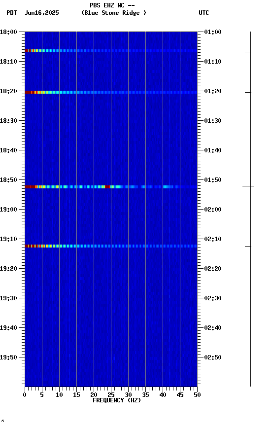Click the '01:50' UTC time label
Screen dimensions: 272x426
click(x=213, y=180)
